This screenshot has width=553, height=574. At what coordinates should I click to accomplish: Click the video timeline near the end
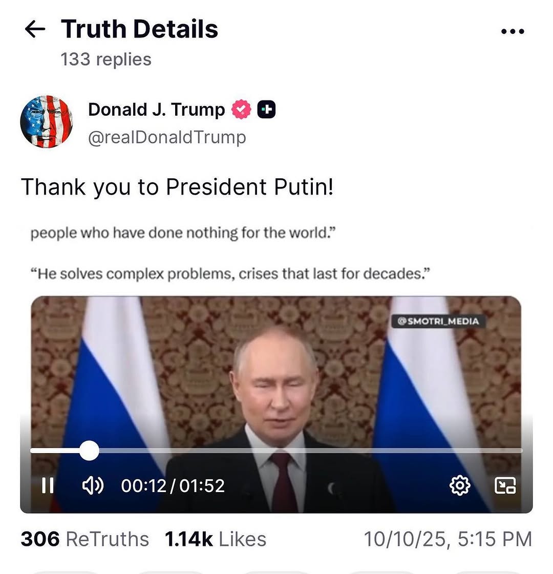pos(505,450)
